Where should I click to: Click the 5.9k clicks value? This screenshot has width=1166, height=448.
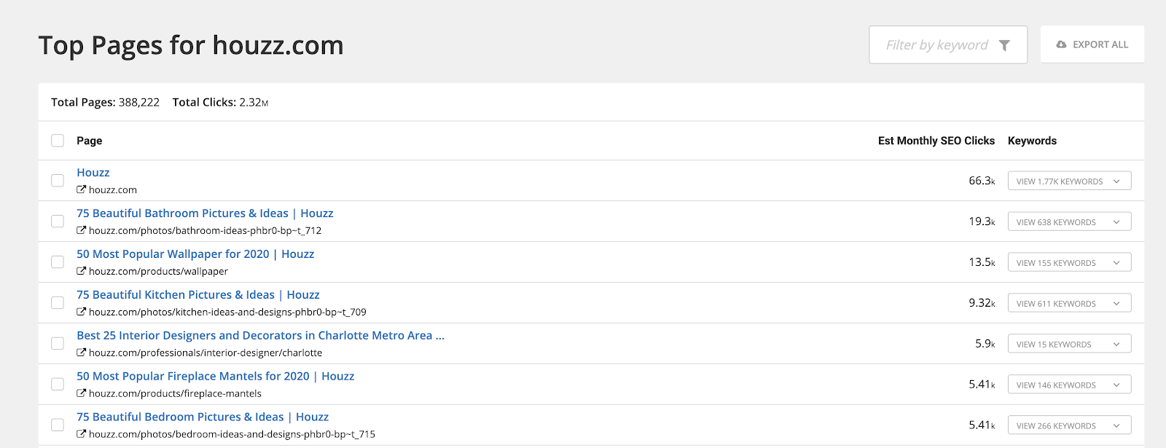(985, 344)
